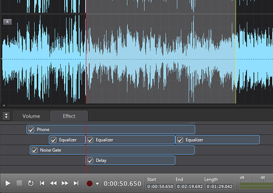Select the Delay effect clip
This screenshot has height=193, width=273.
point(131,160)
